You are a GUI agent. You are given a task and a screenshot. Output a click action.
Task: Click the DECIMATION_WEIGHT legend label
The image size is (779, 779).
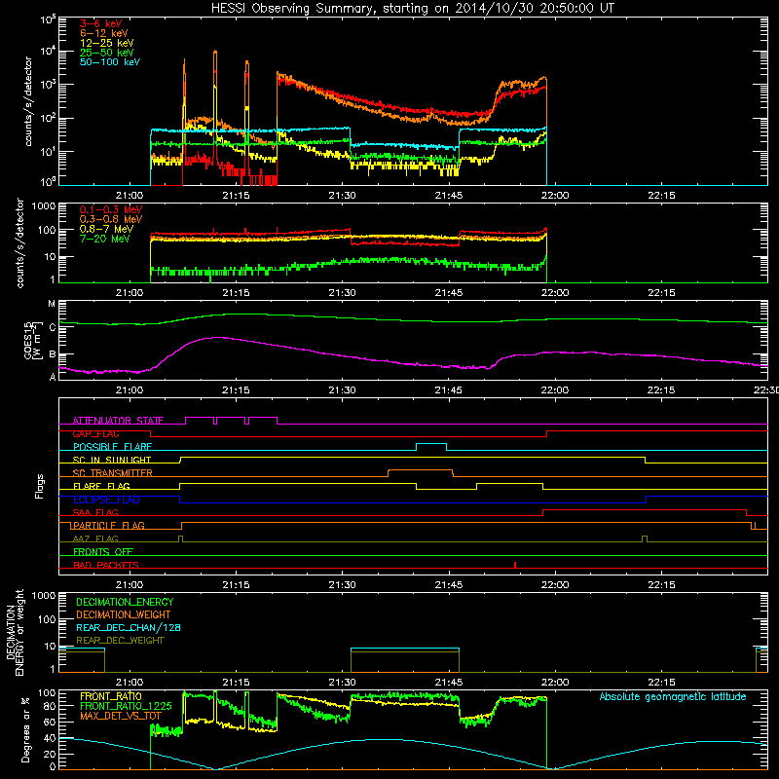click(124, 614)
